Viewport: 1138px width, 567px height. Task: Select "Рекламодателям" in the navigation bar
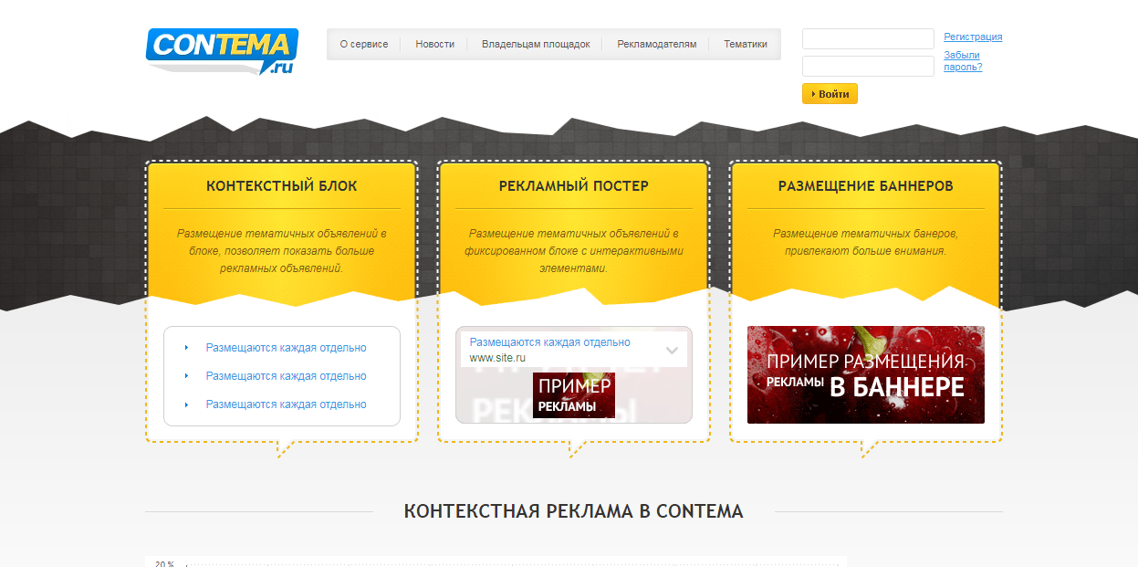656,44
